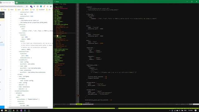Open File Explorer from the taskbar
This screenshot has height=112, width=199.
(6, 110)
